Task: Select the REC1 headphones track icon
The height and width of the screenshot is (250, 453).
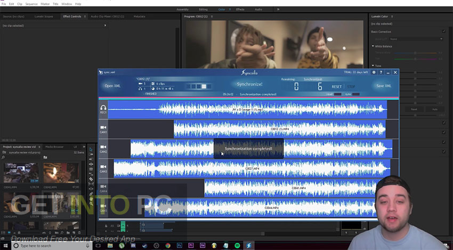Action: 103,109
